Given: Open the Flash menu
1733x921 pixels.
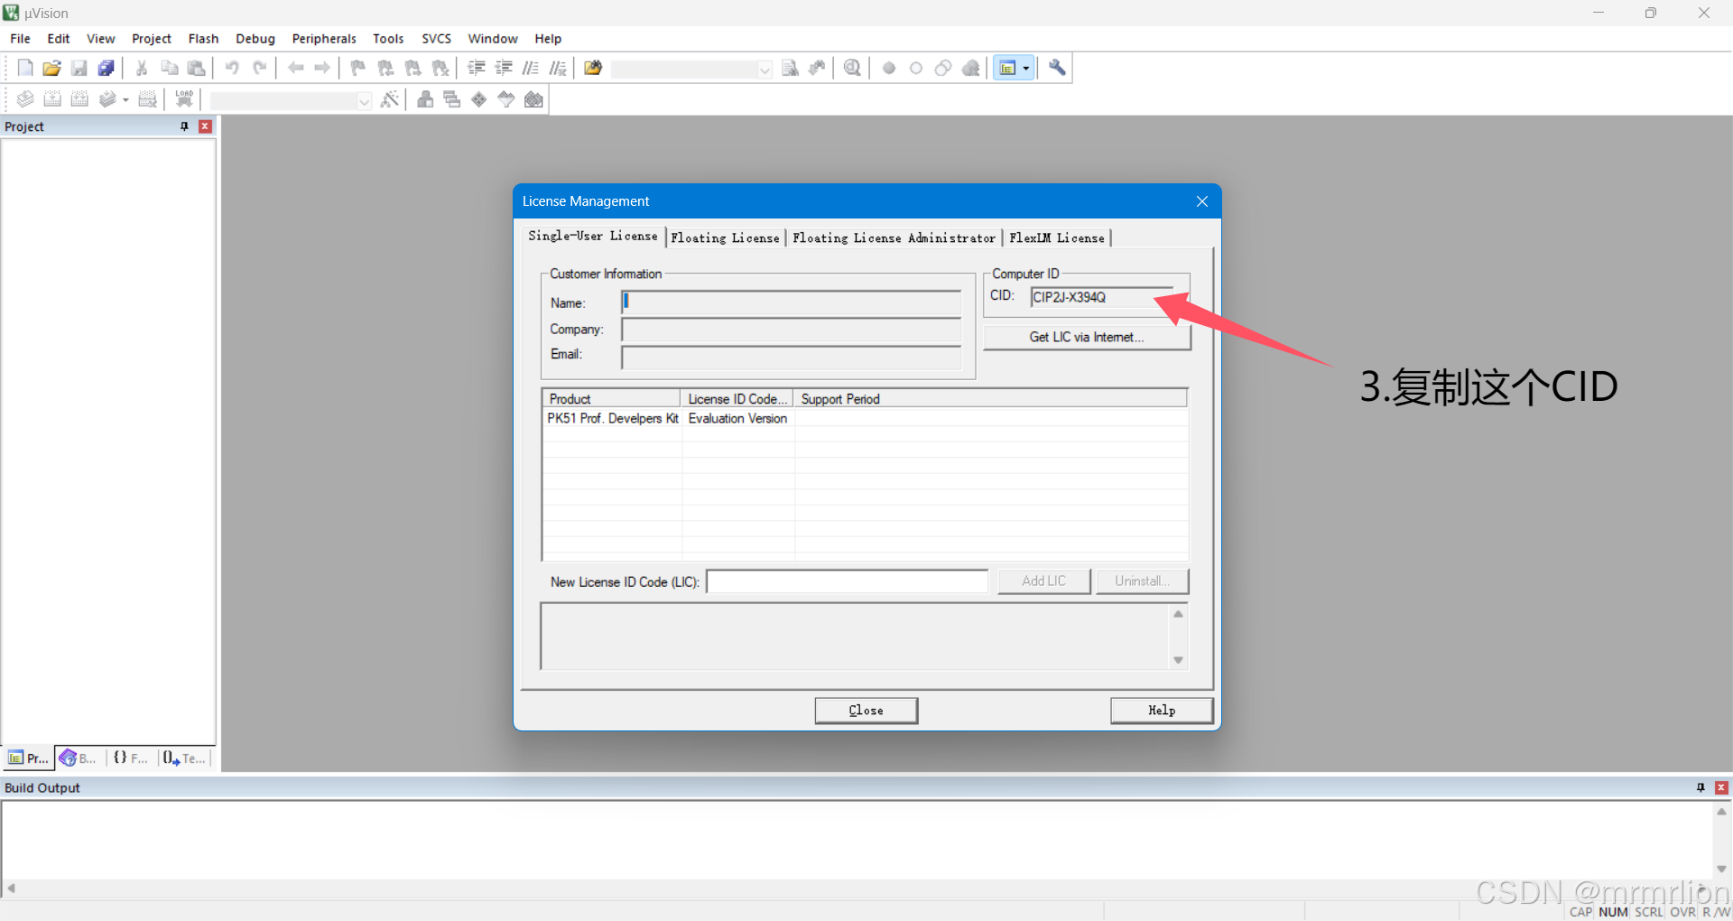Looking at the screenshot, I should [203, 39].
